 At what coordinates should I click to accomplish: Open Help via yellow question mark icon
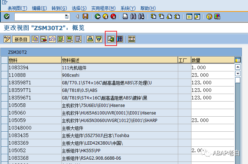[209, 17]
